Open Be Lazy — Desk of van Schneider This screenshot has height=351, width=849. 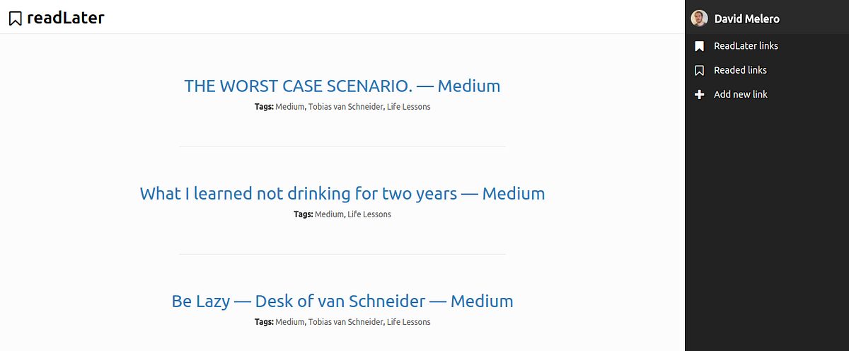(x=342, y=301)
